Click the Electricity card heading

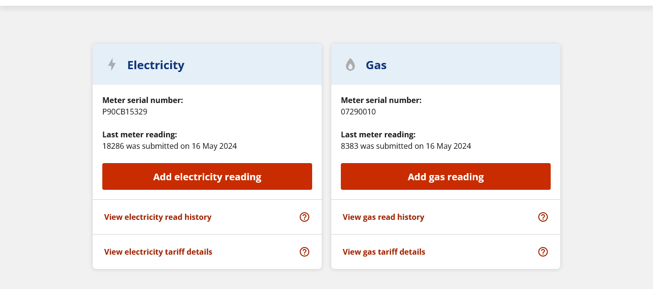(156, 65)
